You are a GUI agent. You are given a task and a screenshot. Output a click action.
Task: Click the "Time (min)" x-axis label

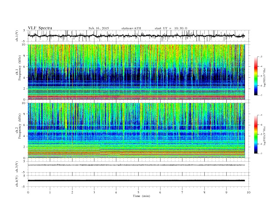[x=141, y=196]
